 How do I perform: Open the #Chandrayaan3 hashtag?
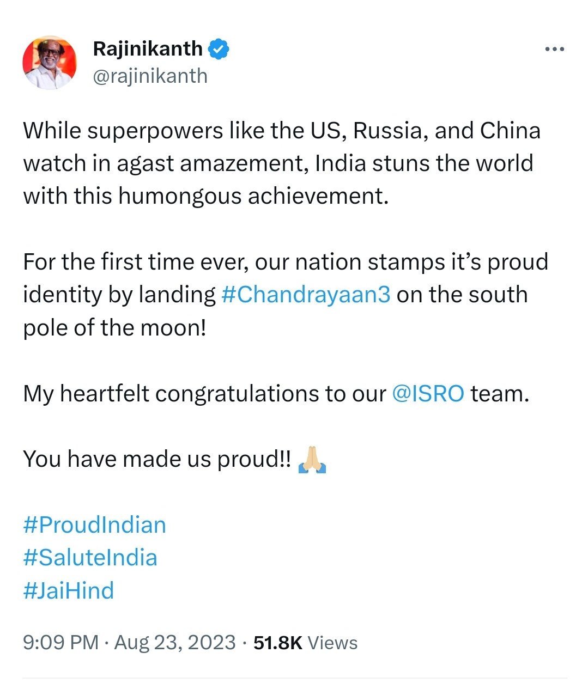(306, 295)
